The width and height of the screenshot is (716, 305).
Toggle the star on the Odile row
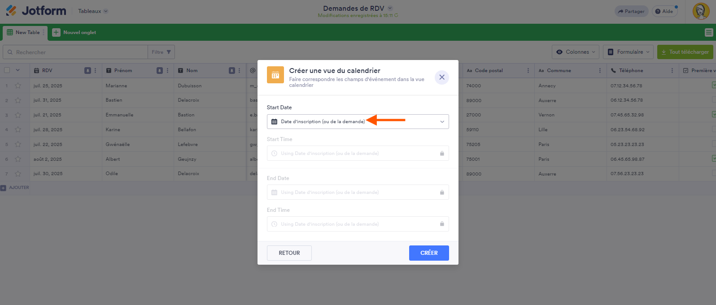[18, 174]
